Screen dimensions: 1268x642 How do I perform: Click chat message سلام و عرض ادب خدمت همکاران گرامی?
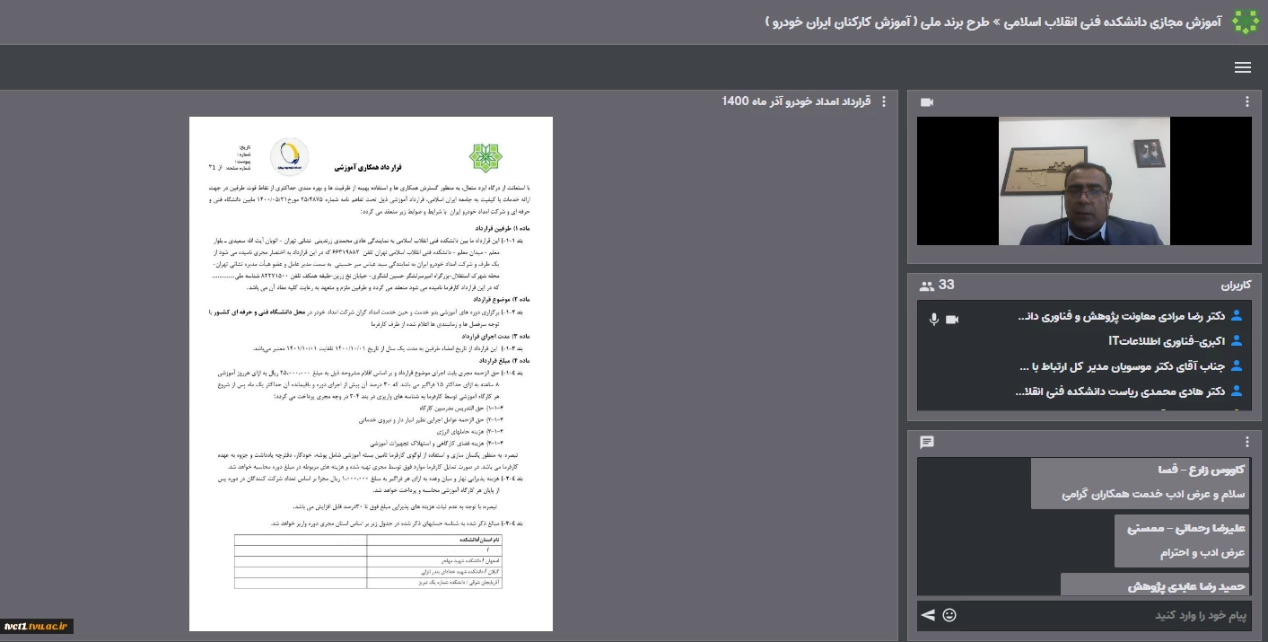tap(1154, 495)
